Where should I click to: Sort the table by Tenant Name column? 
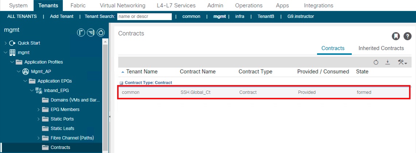click(142, 72)
